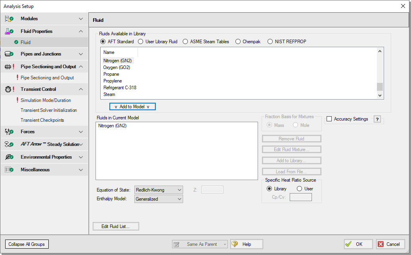
Task: Click the Pipes and Junctions icon
Action: pos(9,54)
